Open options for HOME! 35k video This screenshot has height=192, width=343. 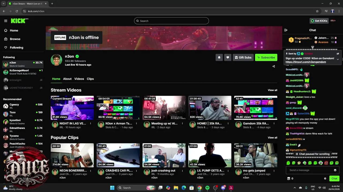point(228,124)
